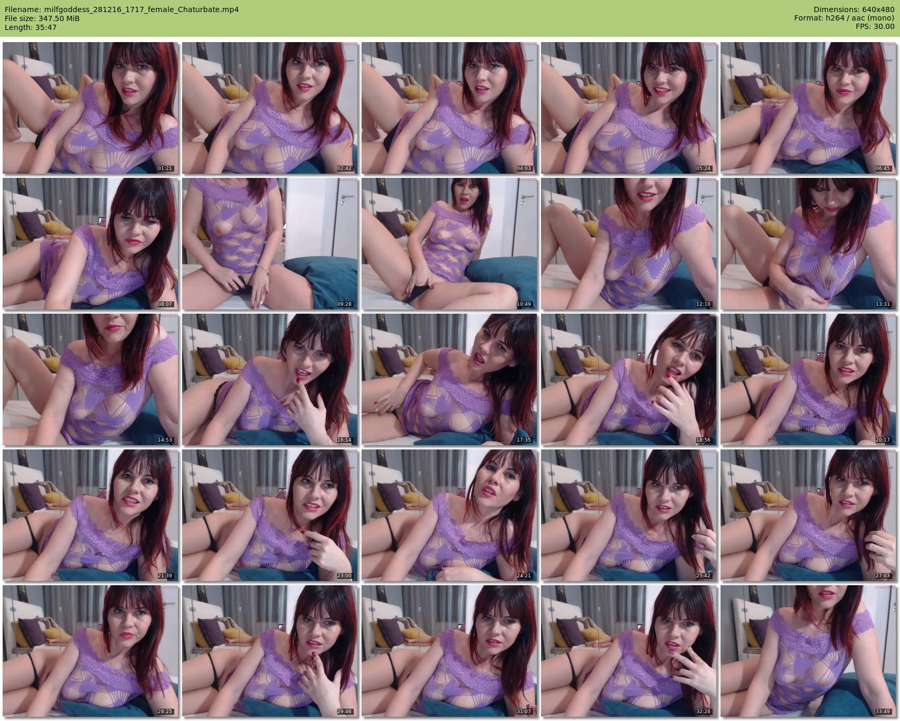Click the thumbnail timestamped 01:21
Screen dimensions: 900x721
point(90,108)
